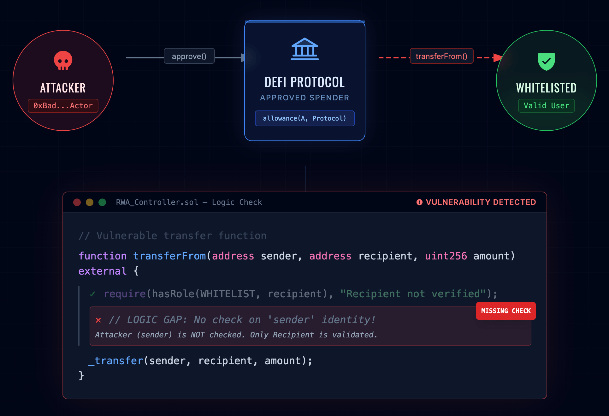609x416 pixels.
Task: Click the yellow window dot
Action: coord(90,202)
